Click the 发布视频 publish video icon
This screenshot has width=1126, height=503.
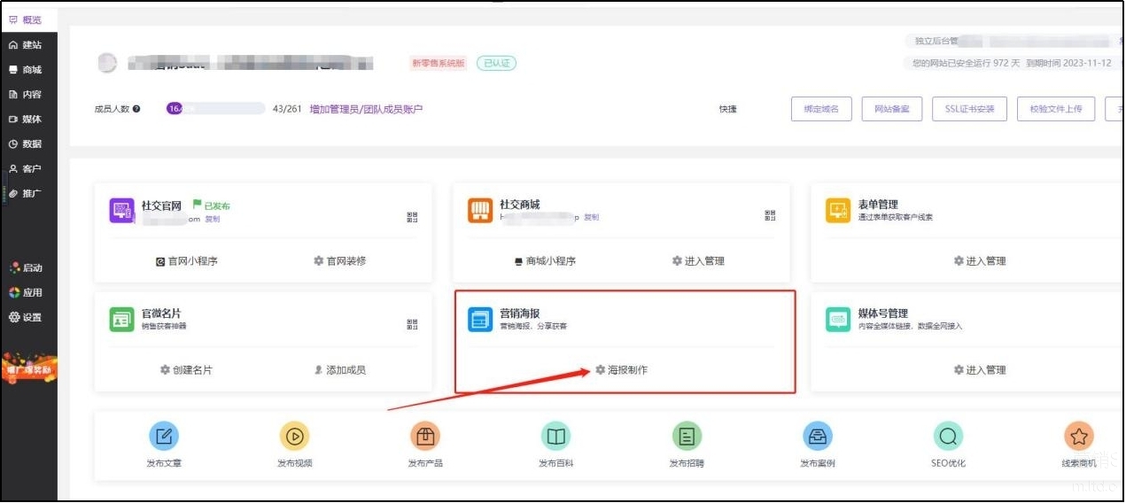[294, 436]
